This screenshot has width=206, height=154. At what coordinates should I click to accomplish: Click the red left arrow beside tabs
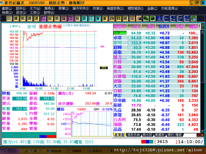coord(198,135)
